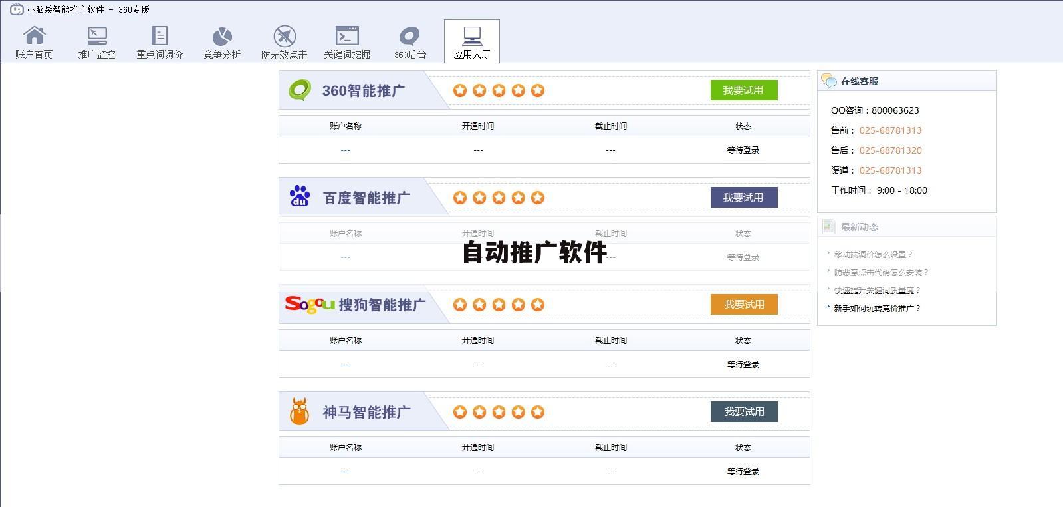Open the 重点词调价 document icon
Image resolution: width=1063 pixels, height=507 pixels.
coord(160,35)
